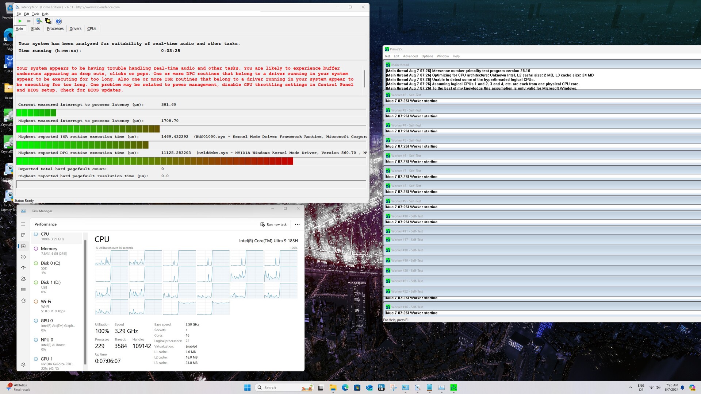Switch to the Drivers tab in LatencyMon
Image resolution: width=701 pixels, height=394 pixels.
[x=75, y=28]
